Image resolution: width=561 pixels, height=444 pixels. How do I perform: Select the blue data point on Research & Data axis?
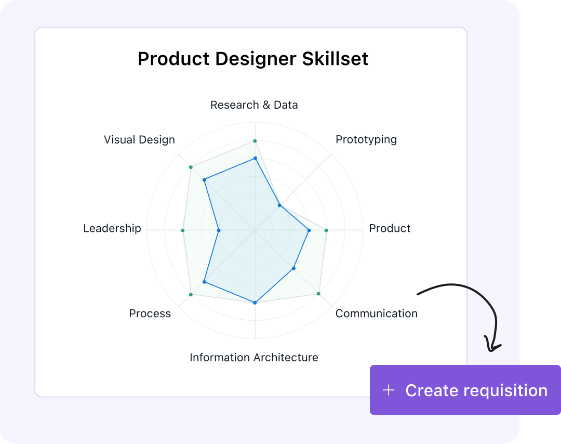pos(255,158)
